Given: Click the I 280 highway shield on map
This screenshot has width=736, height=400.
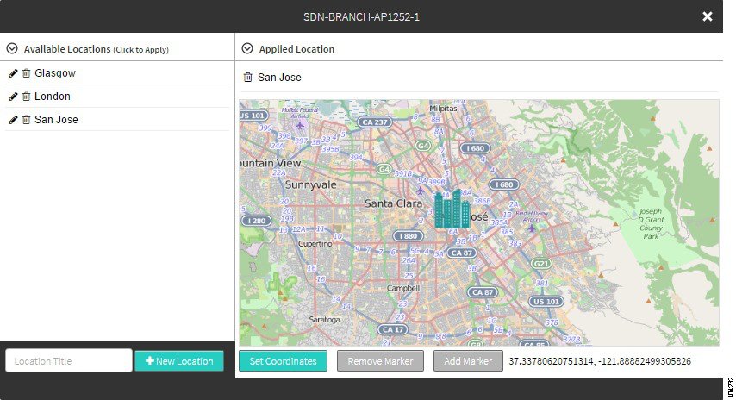Looking at the screenshot, I should pyautogui.click(x=256, y=221).
